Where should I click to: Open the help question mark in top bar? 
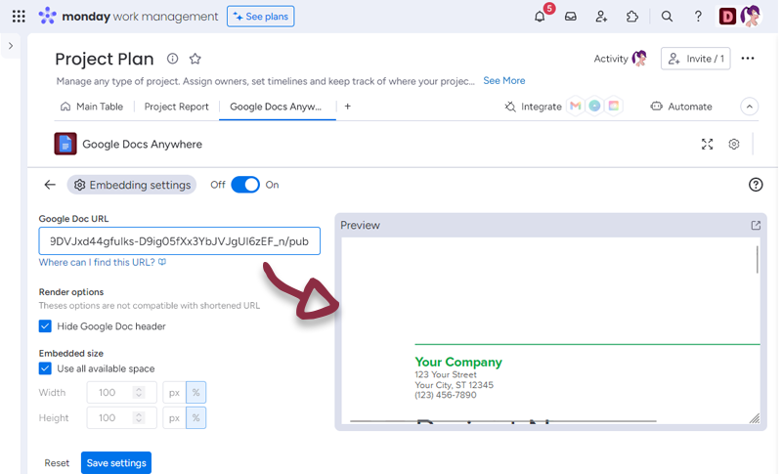point(698,17)
